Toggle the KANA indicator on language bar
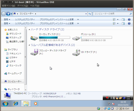134x111 pixels. [128, 99]
